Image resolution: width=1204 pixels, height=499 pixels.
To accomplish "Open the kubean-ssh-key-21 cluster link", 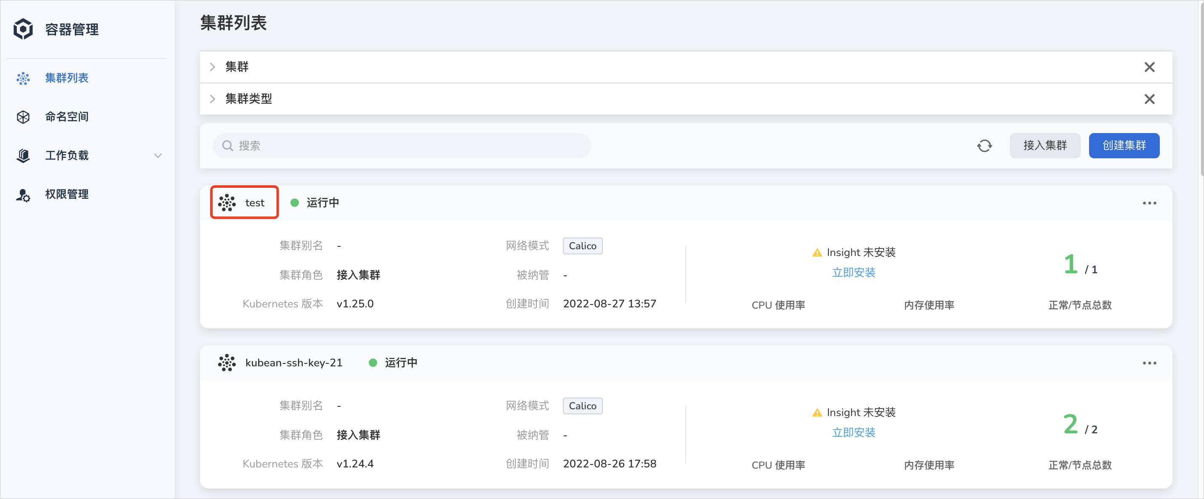I will point(293,363).
